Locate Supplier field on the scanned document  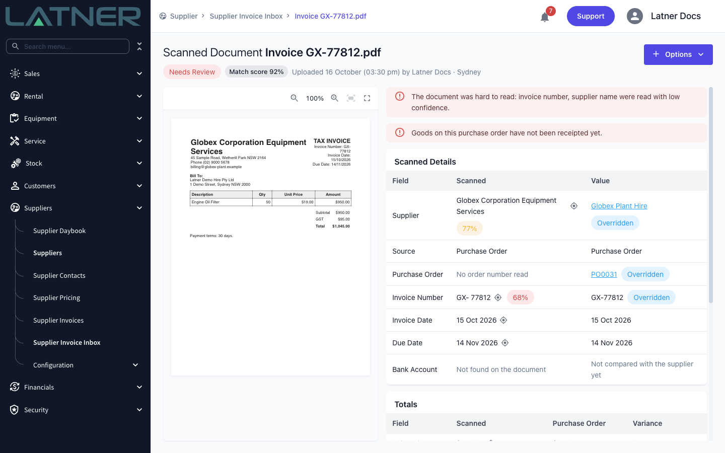pyautogui.click(x=574, y=206)
